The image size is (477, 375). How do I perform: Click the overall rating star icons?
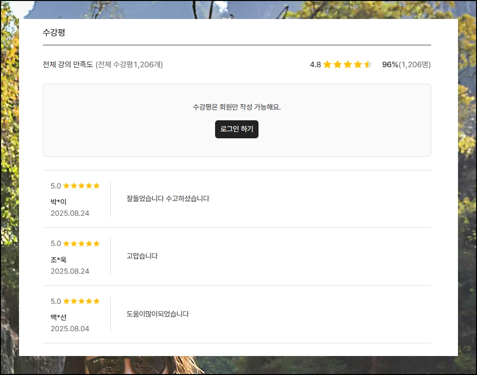tap(348, 64)
